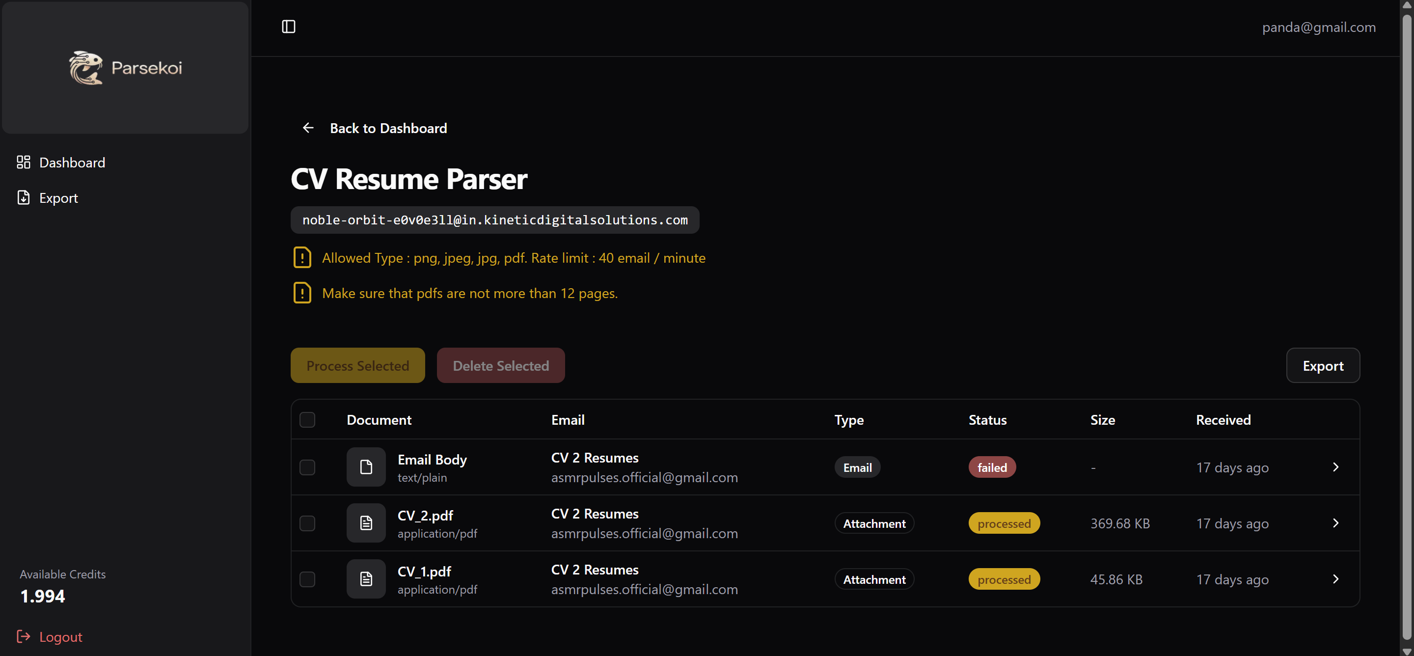This screenshot has width=1414, height=656.
Task: Click the Export button above table
Action: tap(1322, 366)
